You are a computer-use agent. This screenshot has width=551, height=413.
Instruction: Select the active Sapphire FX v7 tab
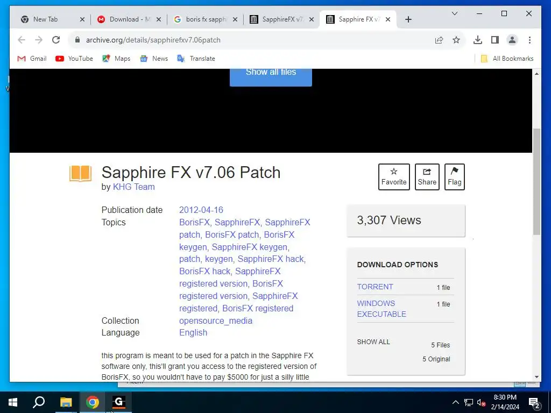pyautogui.click(x=358, y=19)
